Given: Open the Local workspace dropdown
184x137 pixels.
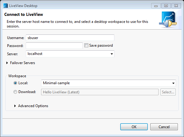Looking at the screenshot, I should tap(173, 83).
